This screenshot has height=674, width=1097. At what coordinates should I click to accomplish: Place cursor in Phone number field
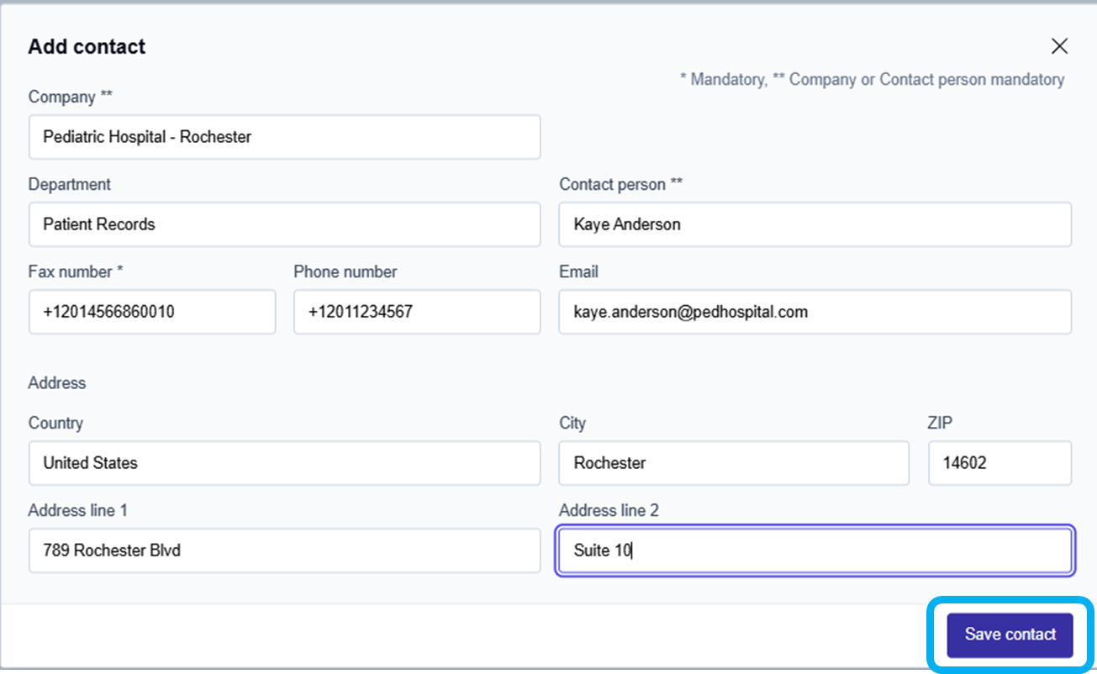click(417, 312)
